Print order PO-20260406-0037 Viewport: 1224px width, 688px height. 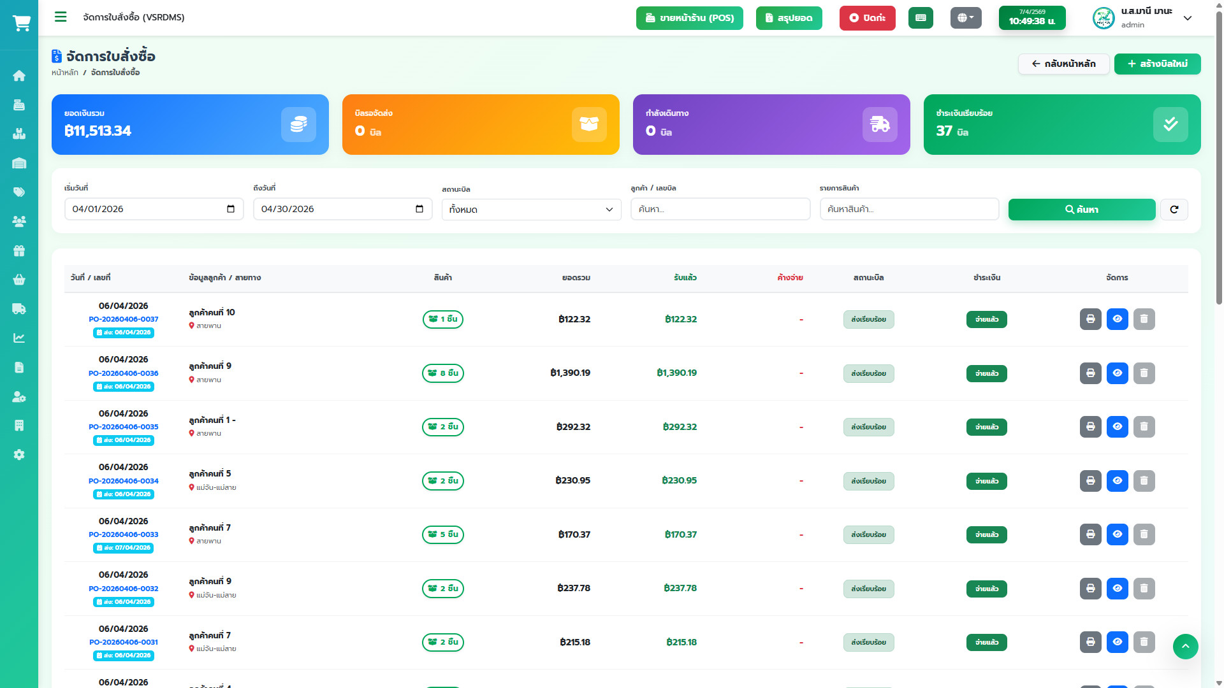point(1090,319)
